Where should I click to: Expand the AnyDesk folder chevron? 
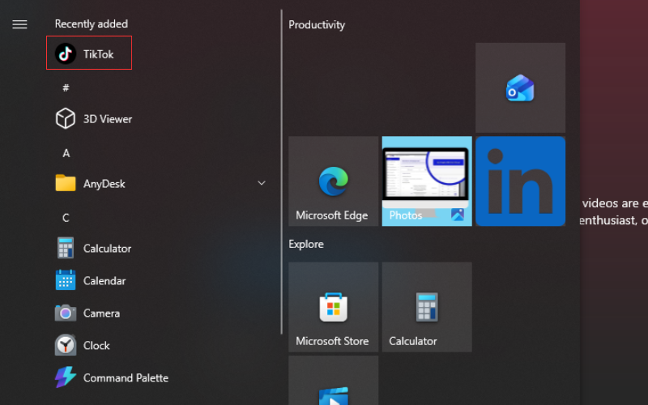[x=261, y=183]
